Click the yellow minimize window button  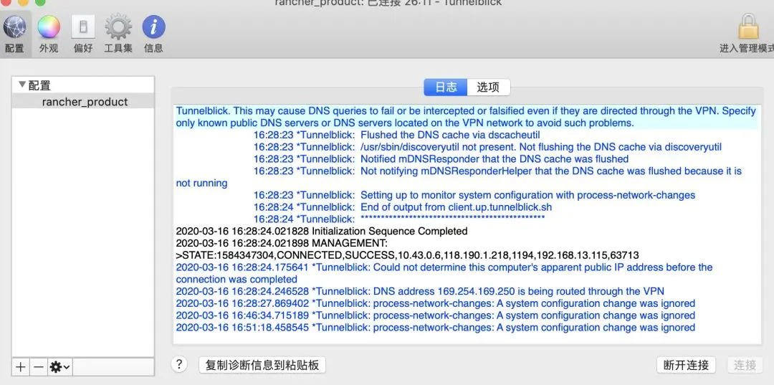point(22,2)
